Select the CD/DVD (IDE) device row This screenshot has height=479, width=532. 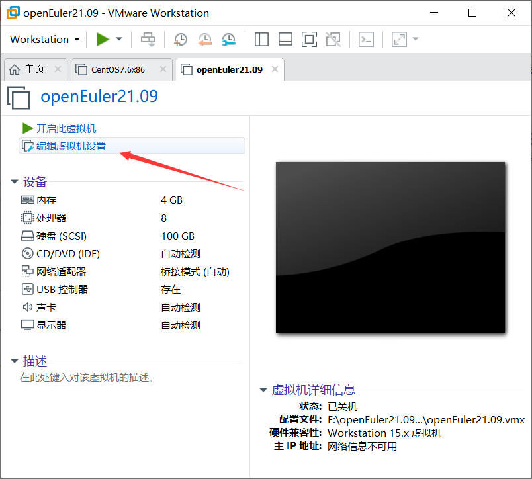pos(132,254)
